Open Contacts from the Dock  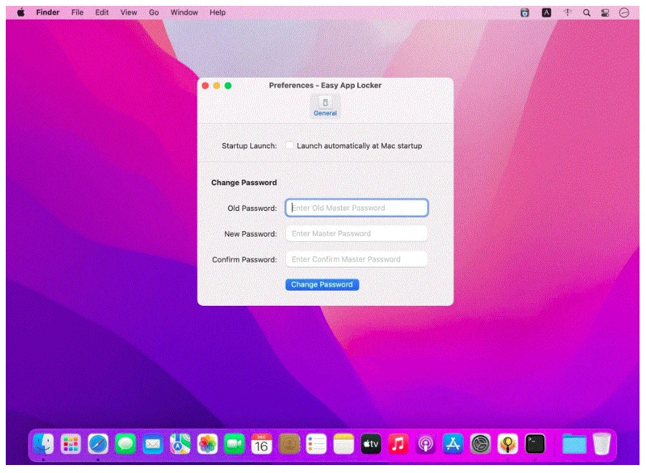[x=289, y=445]
